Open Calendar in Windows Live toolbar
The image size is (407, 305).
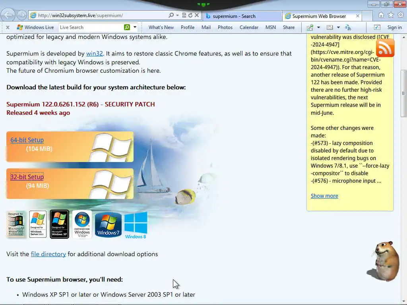pos(249,27)
